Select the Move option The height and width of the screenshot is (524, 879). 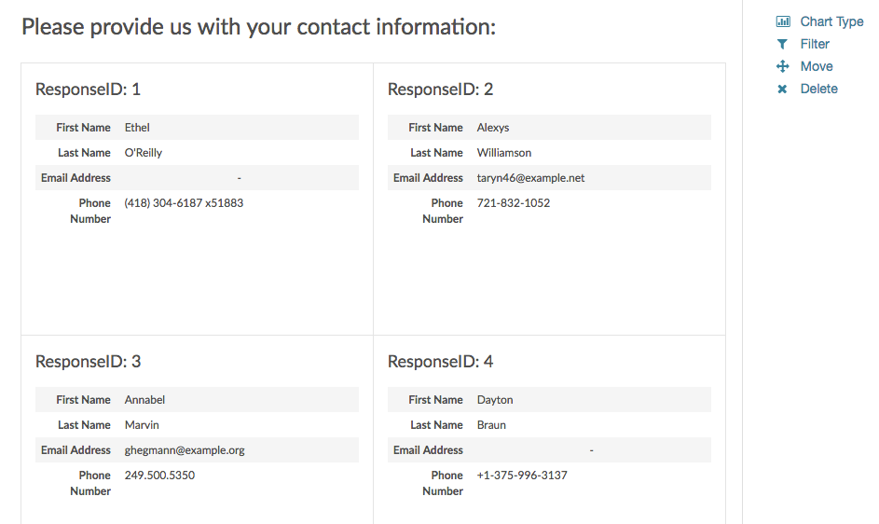click(x=817, y=66)
